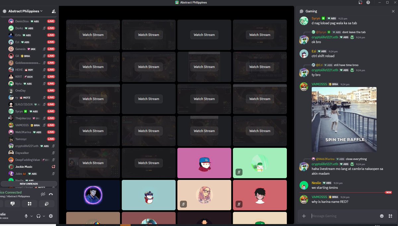
Task: Click LIVE badge next to OneDay
Action: [x=51, y=91]
